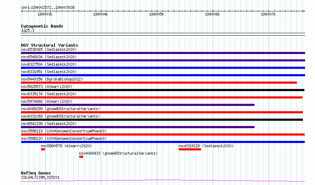Click the nsv4069299 (gnomADStructuralVariants) label
This screenshot has height=185, width=315.
tap(61, 109)
